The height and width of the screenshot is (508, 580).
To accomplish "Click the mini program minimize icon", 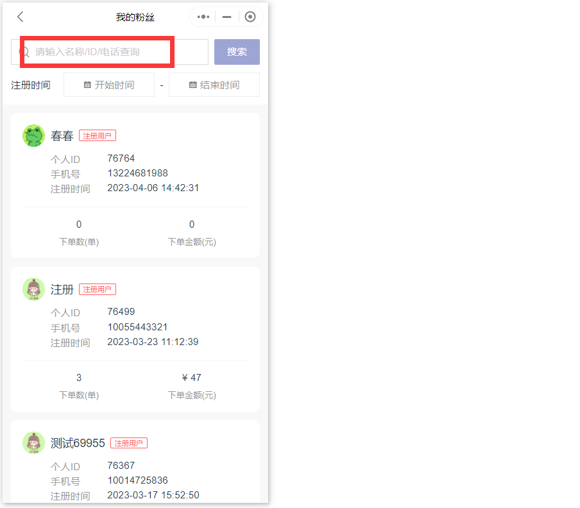I will point(226,17).
